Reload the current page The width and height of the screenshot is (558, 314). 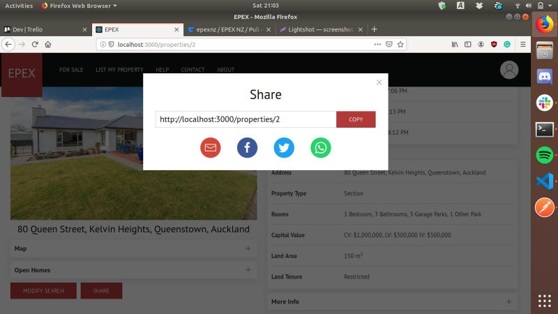point(35,45)
